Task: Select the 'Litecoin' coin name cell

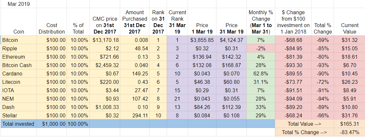Action: [18, 82]
